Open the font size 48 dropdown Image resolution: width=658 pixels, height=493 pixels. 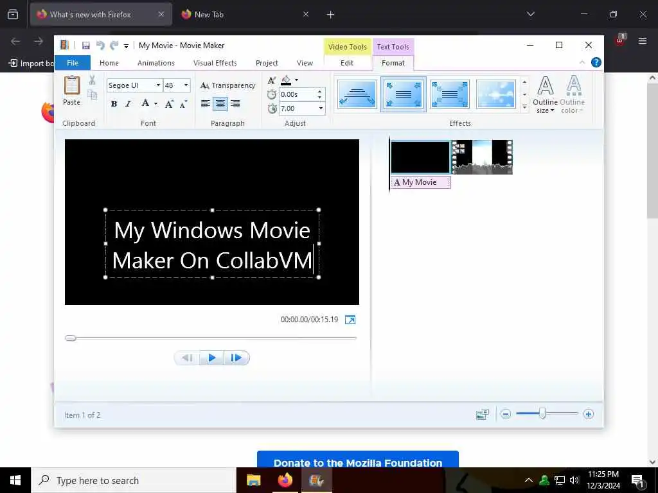(186, 85)
